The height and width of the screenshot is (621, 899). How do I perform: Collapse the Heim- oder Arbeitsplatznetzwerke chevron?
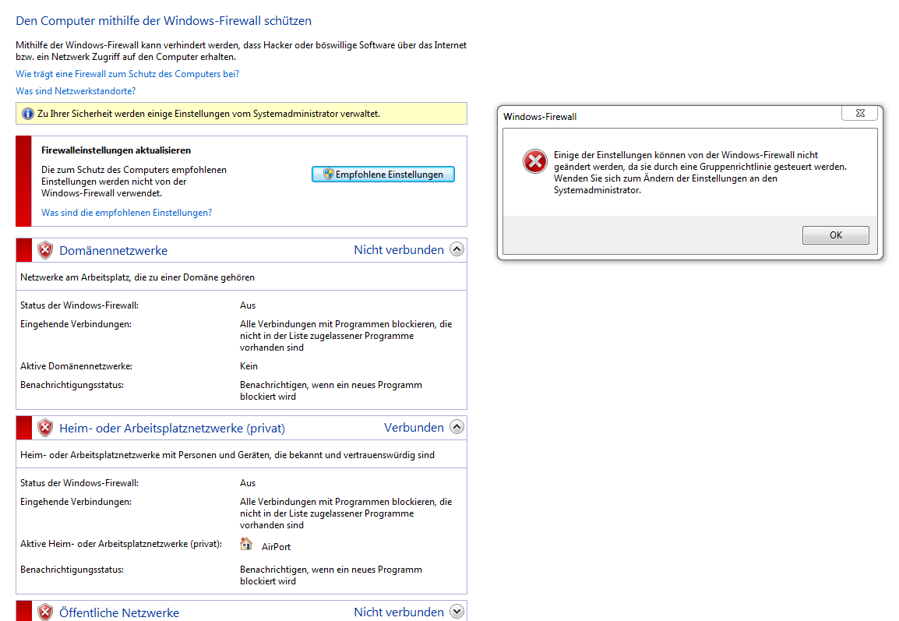[x=457, y=427]
